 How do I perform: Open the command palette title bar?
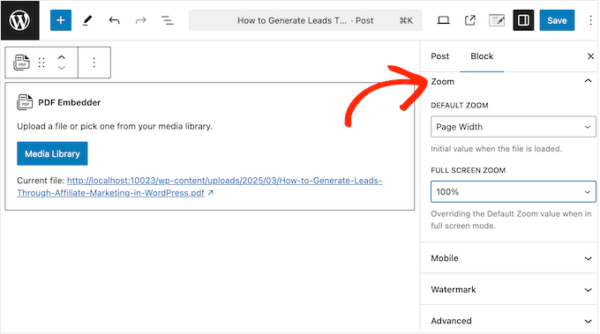305,20
